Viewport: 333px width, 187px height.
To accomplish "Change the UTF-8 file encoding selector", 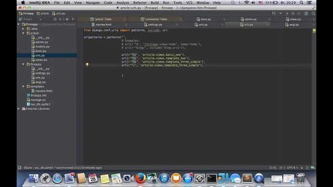I will click(292, 168).
